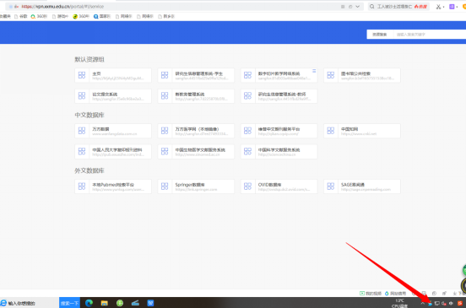The image size is (466, 308).
Task: Click the browser address bar URL
Action: point(62,6)
